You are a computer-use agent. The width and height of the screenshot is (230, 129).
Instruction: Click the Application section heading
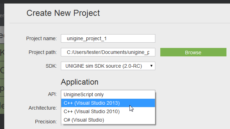point(80,82)
